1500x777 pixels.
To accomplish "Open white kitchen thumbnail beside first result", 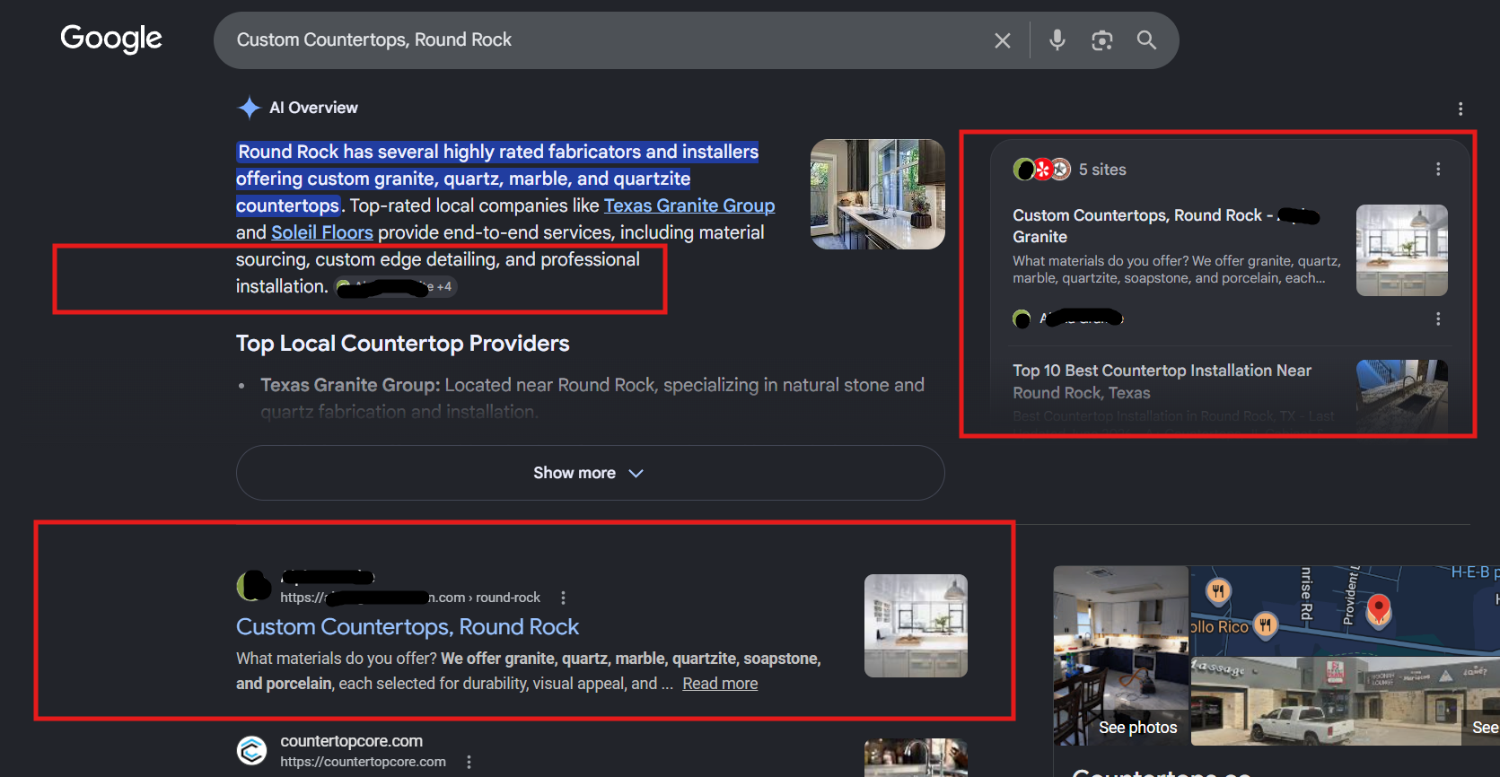I will click(x=916, y=625).
